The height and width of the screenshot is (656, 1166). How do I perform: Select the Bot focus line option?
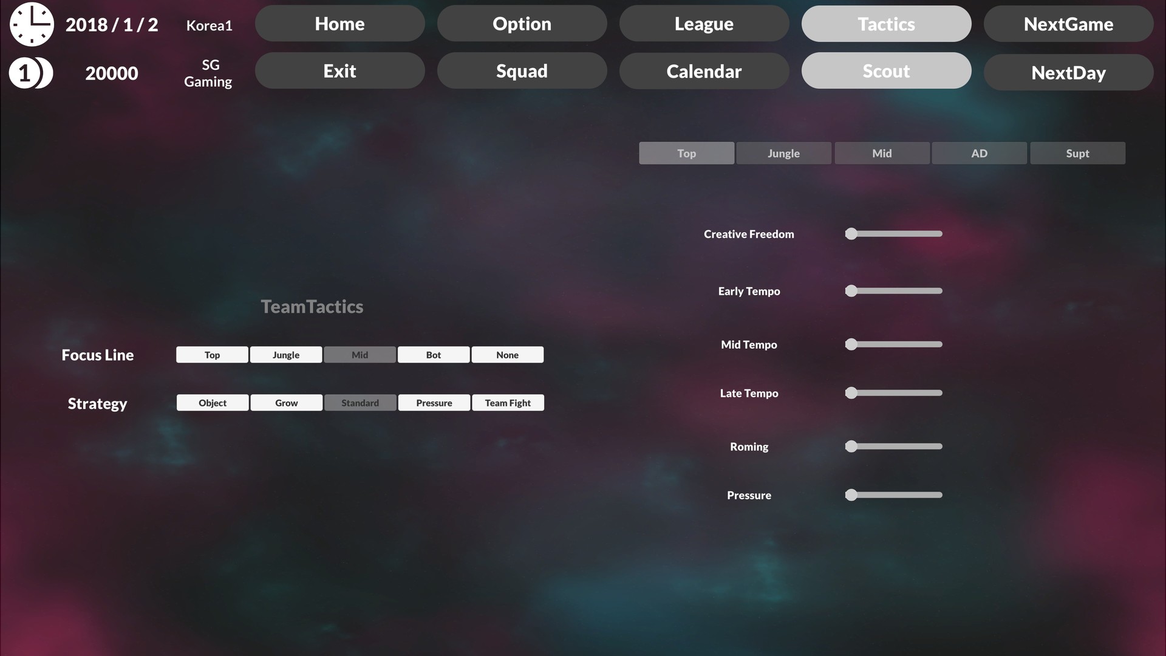[433, 354]
